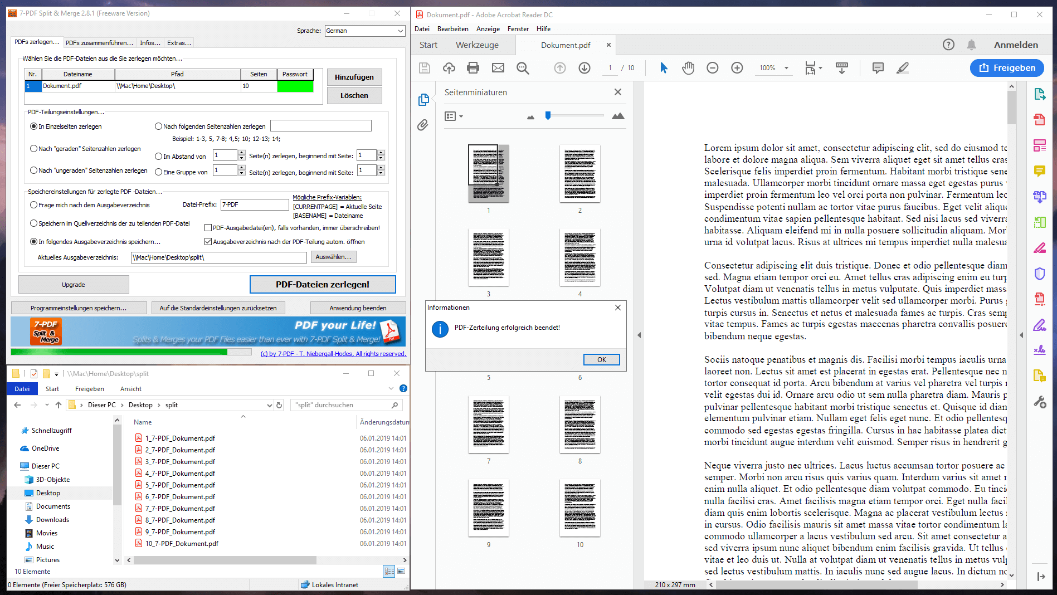Select 'Nach folgenden Seitenzahlen zerlegen' option

158,126
